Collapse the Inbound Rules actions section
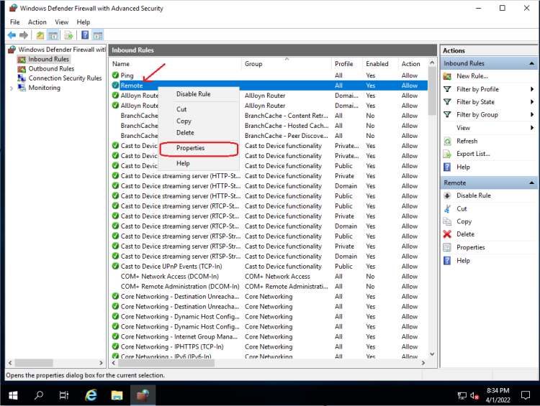 click(x=532, y=63)
